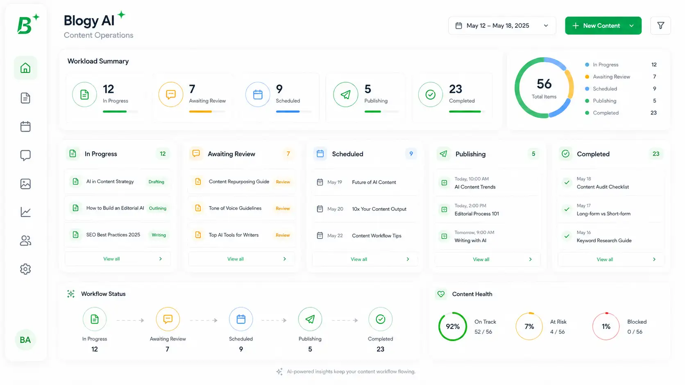Click the Scheduled calendar icon in Workflow Status

click(241, 319)
